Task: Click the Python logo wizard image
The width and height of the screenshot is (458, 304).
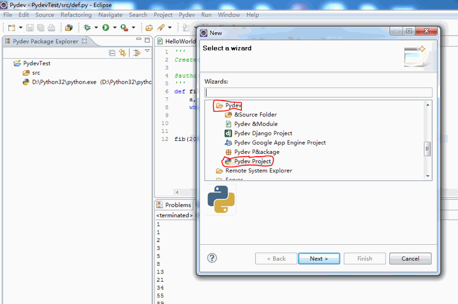Action: (x=221, y=200)
